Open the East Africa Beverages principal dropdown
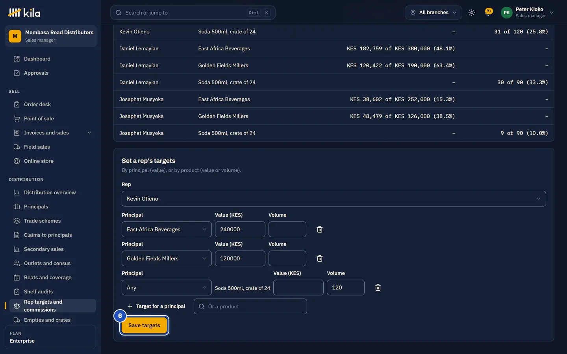Image resolution: width=567 pixels, height=354 pixels. [x=167, y=229]
